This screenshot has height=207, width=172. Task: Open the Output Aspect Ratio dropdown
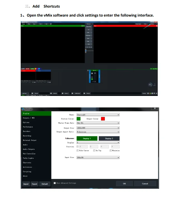[x=98, y=132]
